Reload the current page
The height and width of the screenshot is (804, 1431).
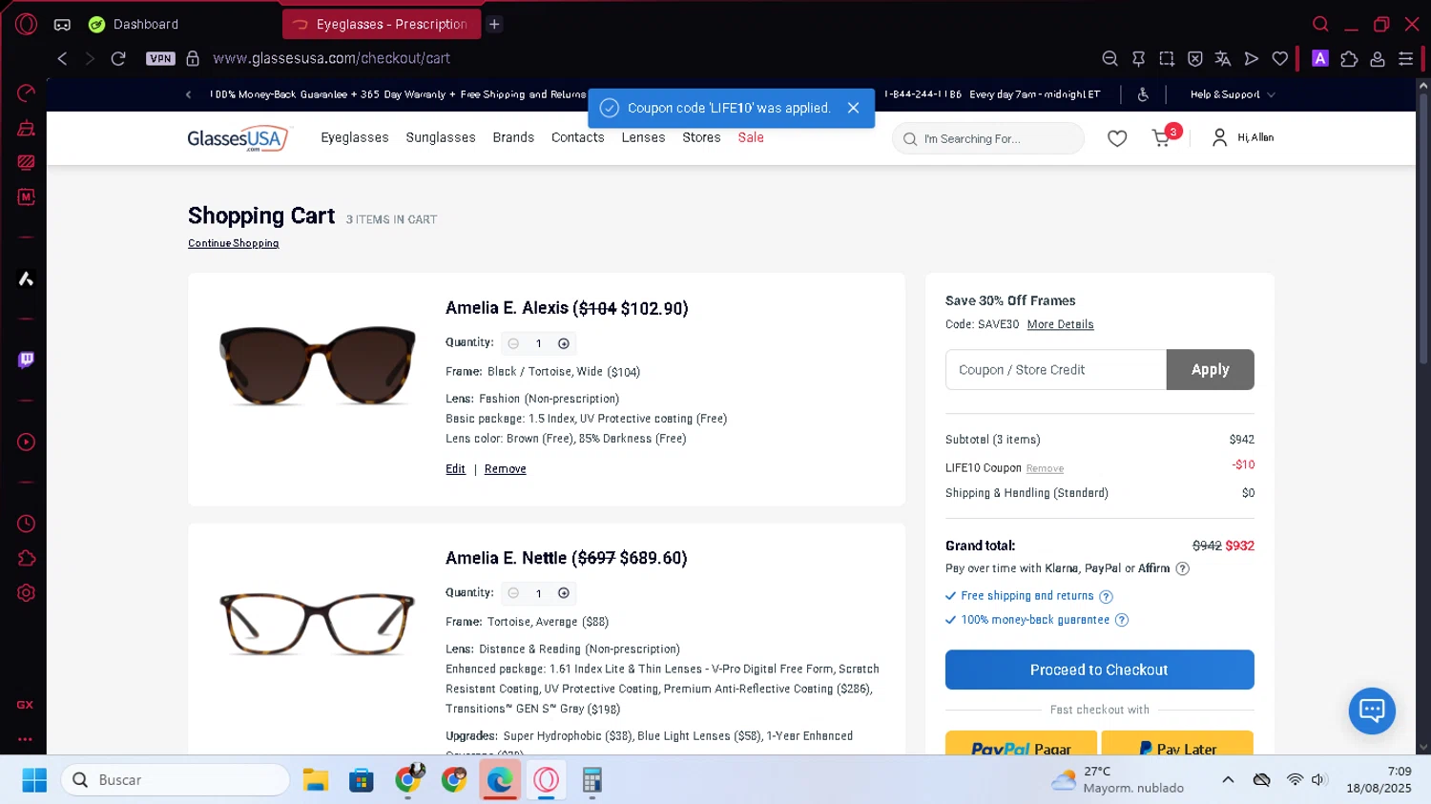pos(118,58)
